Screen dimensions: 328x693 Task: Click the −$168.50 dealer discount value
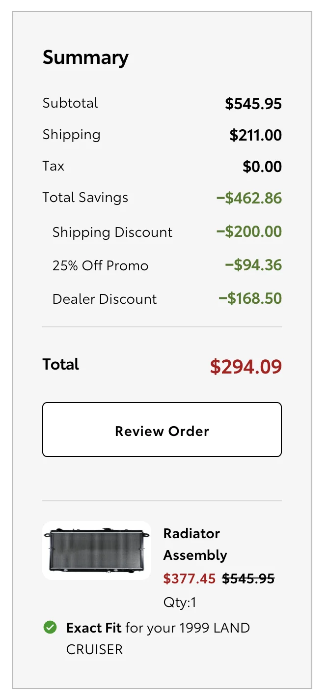pos(250,298)
